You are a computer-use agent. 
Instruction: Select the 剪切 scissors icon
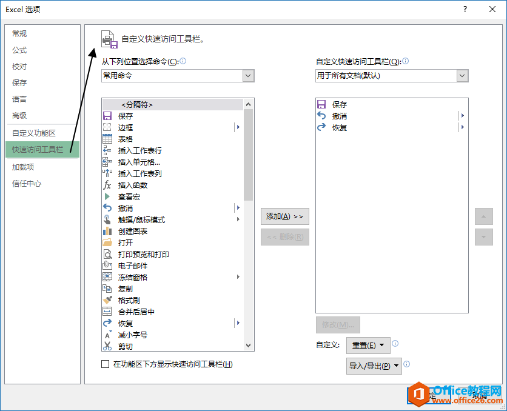(107, 346)
